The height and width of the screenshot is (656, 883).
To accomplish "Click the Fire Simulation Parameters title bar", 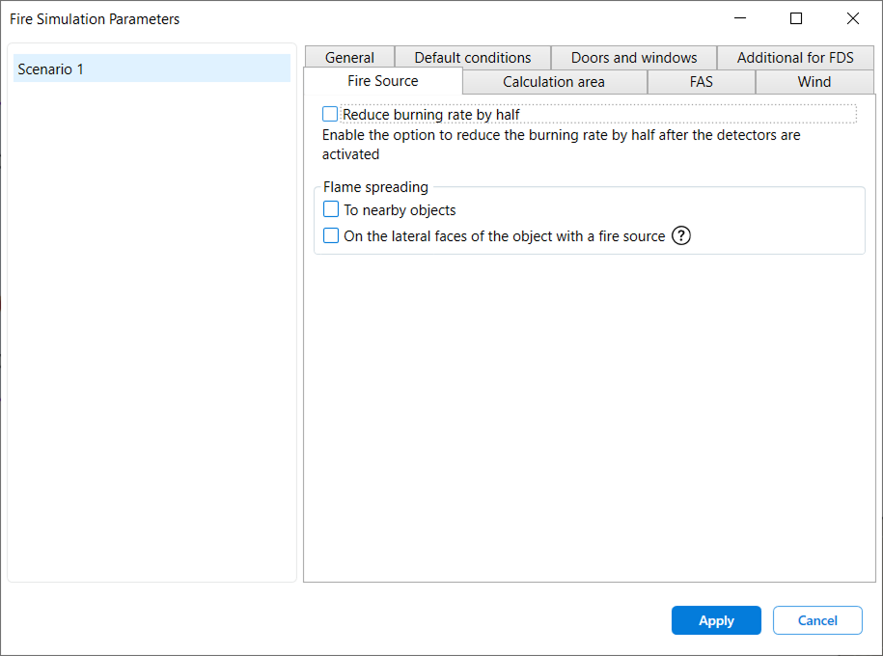I will (x=386, y=19).
